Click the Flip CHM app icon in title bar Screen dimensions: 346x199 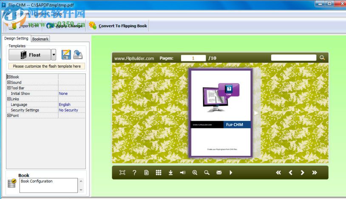[x=4, y=5]
